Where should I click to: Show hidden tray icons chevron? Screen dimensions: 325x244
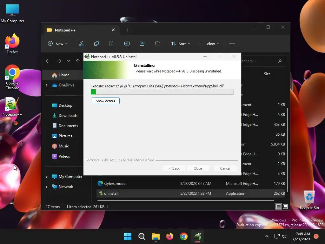[267, 236]
